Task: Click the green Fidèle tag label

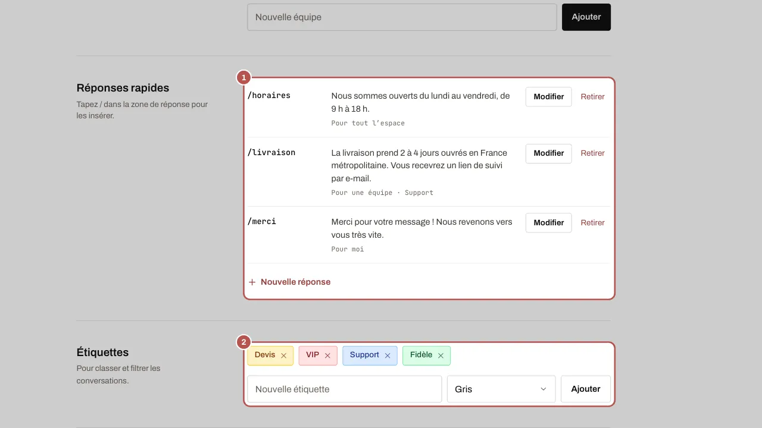Action: [x=421, y=355]
